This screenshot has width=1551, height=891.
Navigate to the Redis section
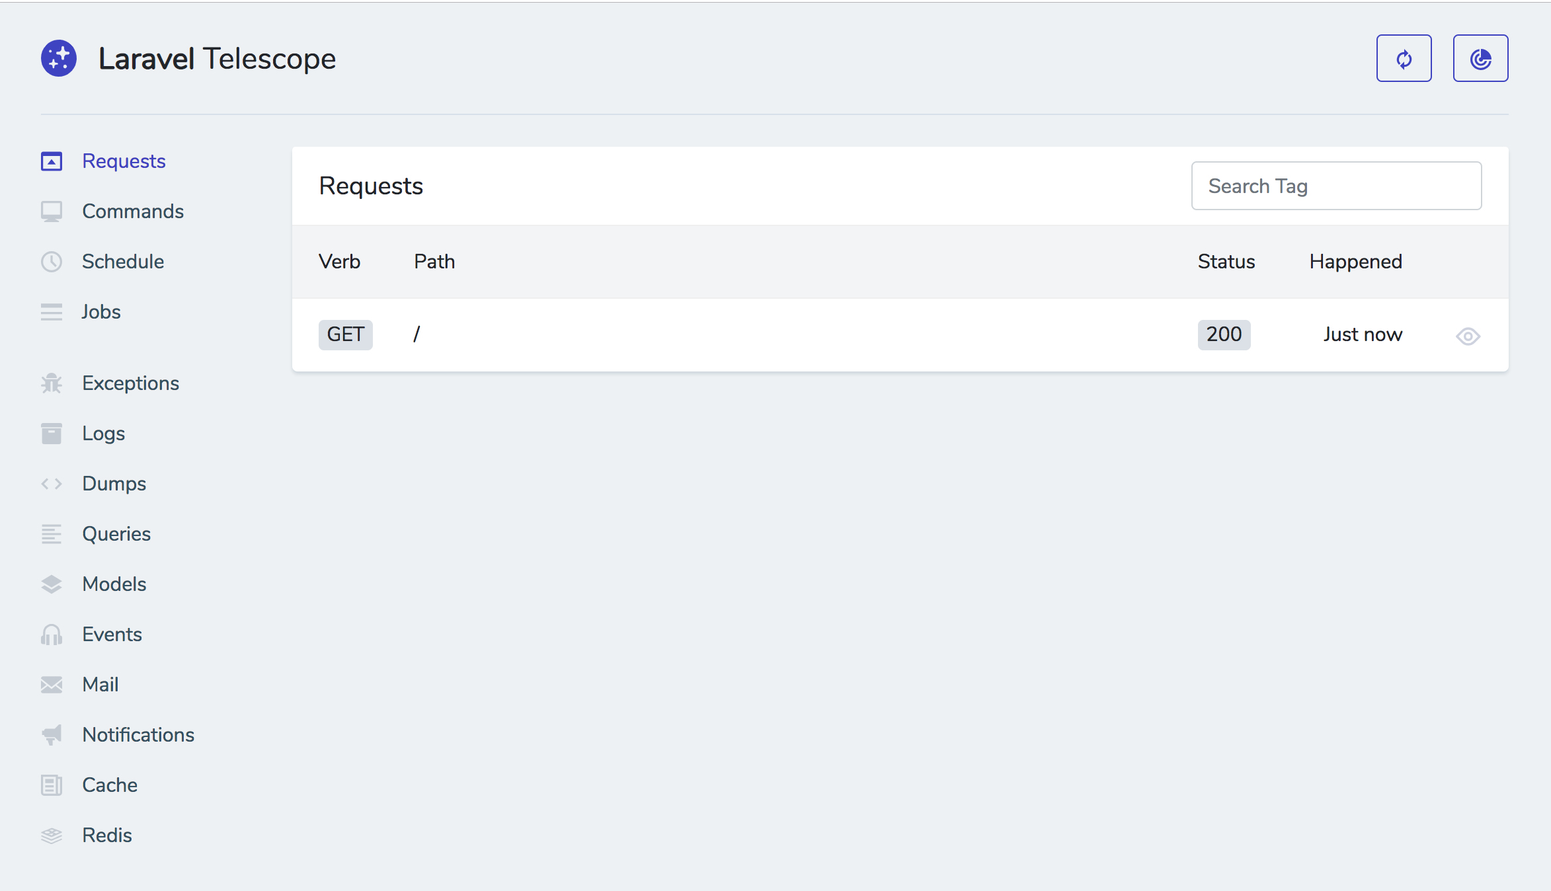106,835
